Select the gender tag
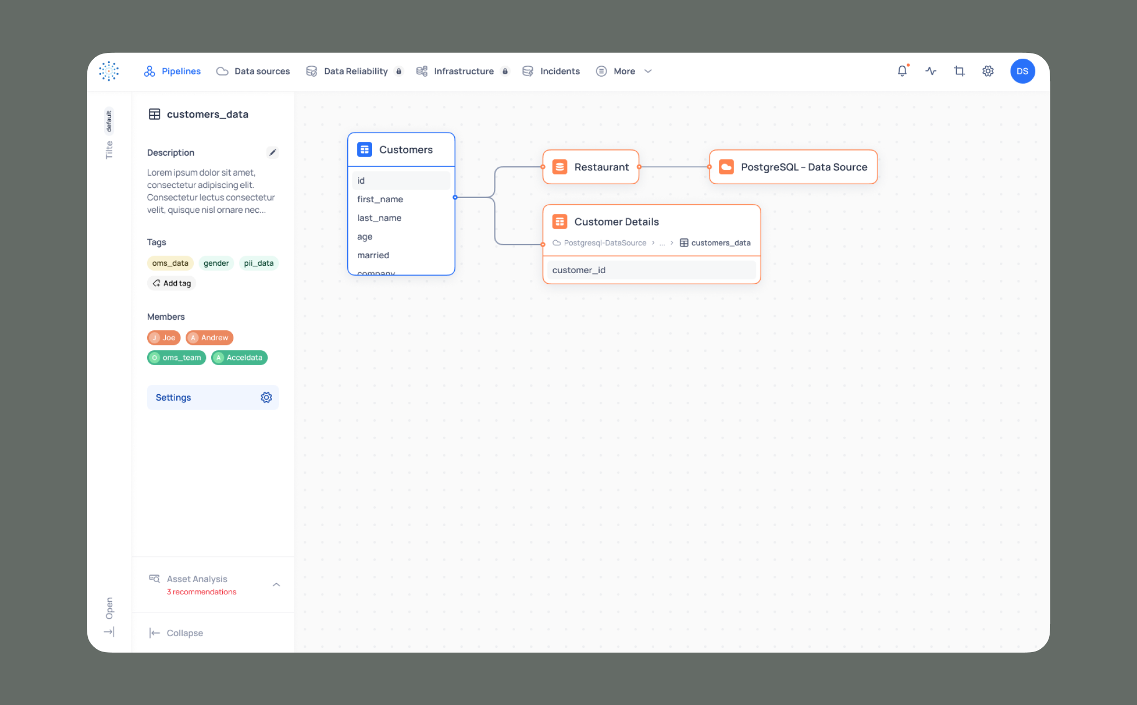The image size is (1137, 705). point(216,263)
